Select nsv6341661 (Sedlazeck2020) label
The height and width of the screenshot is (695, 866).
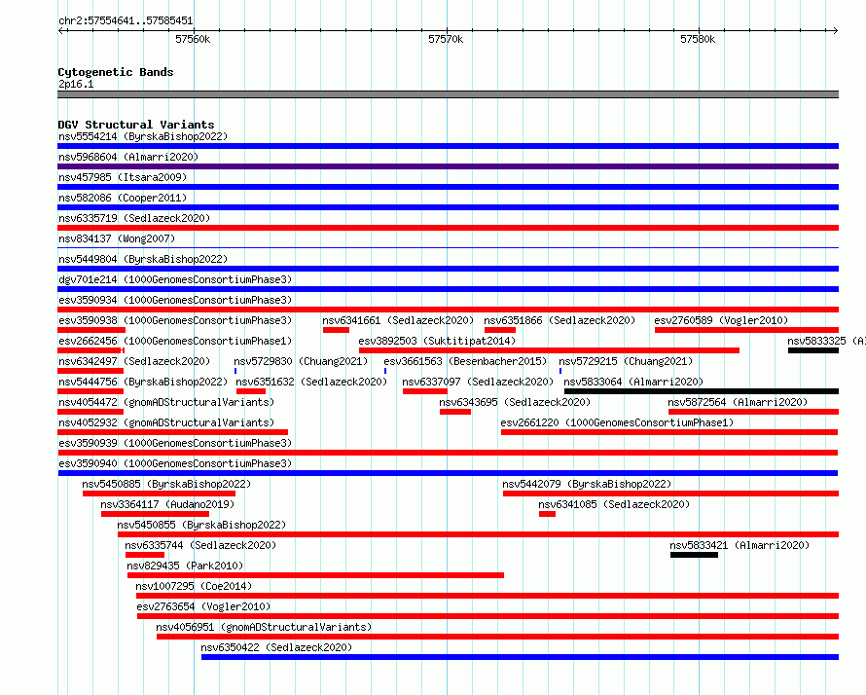point(398,320)
